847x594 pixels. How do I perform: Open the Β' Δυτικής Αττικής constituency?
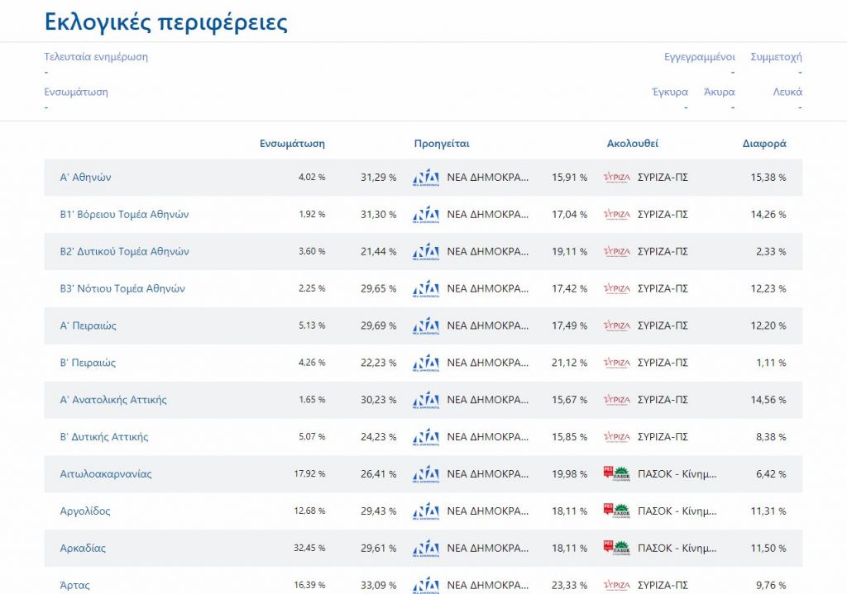(104, 437)
